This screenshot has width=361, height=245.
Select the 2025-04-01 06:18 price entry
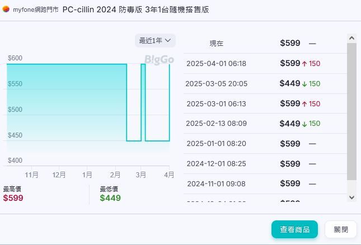(x=216, y=64)
